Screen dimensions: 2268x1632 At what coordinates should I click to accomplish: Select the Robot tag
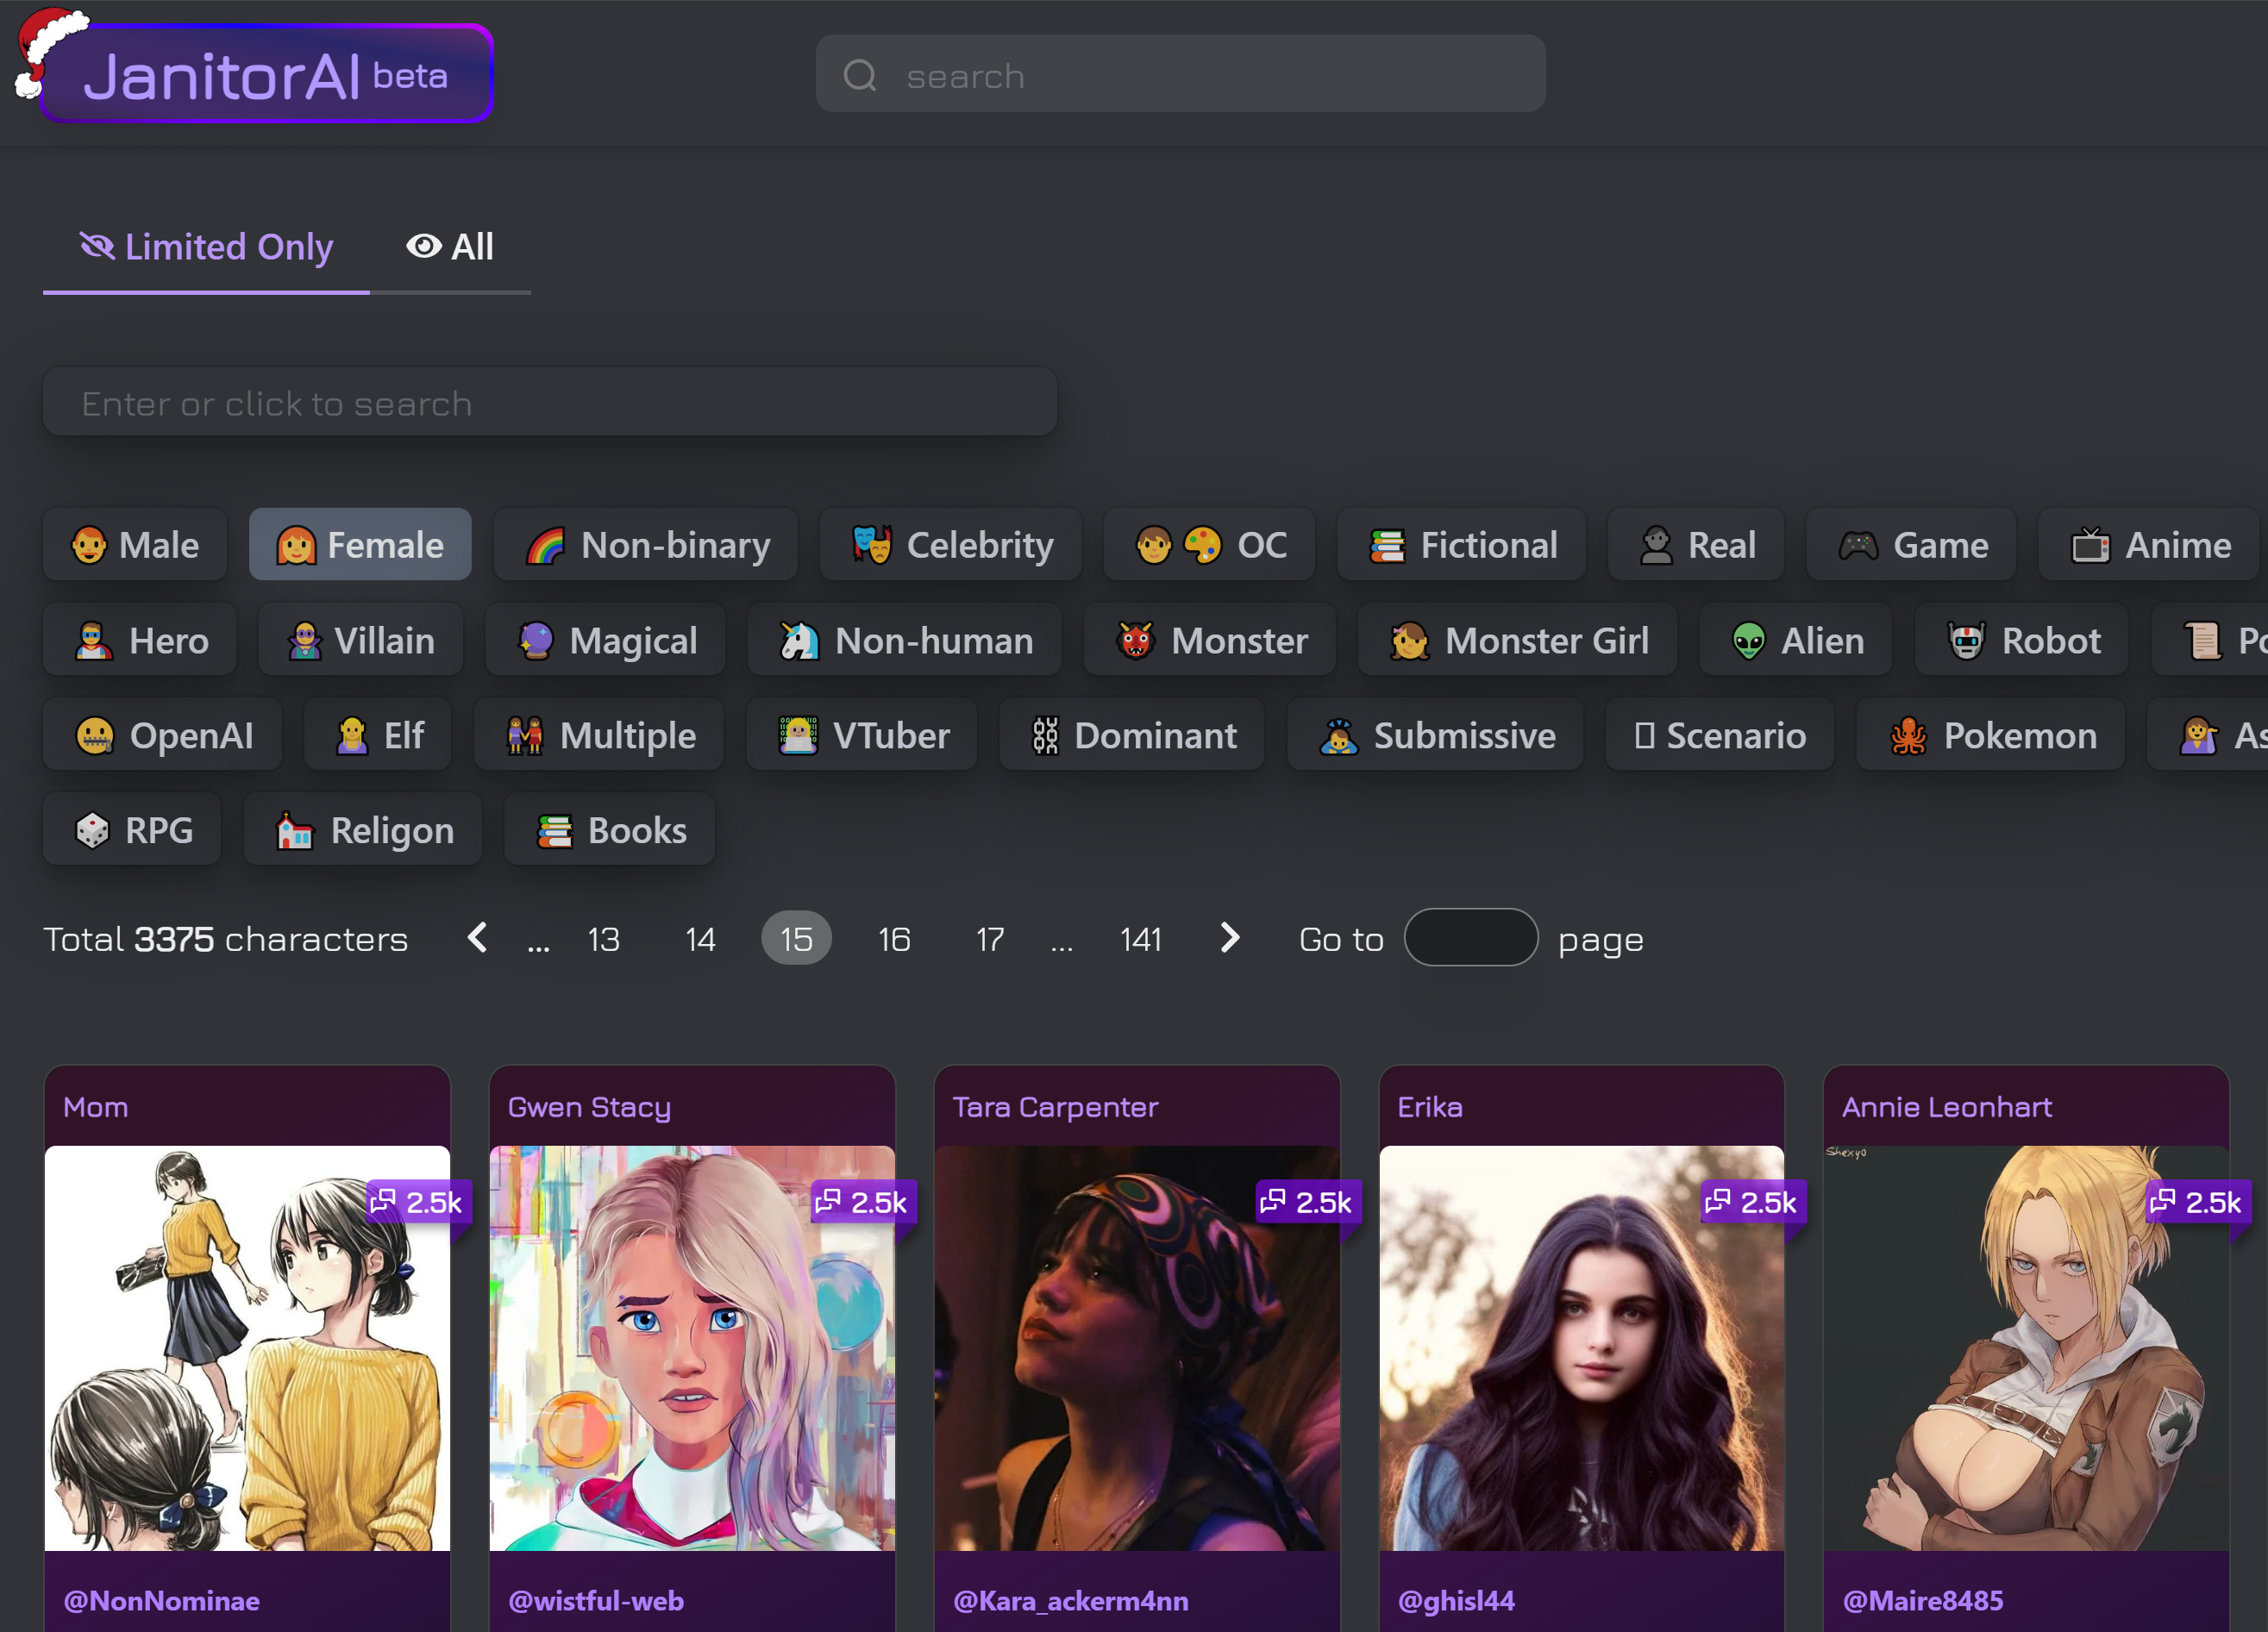[x=2022, y=640]
